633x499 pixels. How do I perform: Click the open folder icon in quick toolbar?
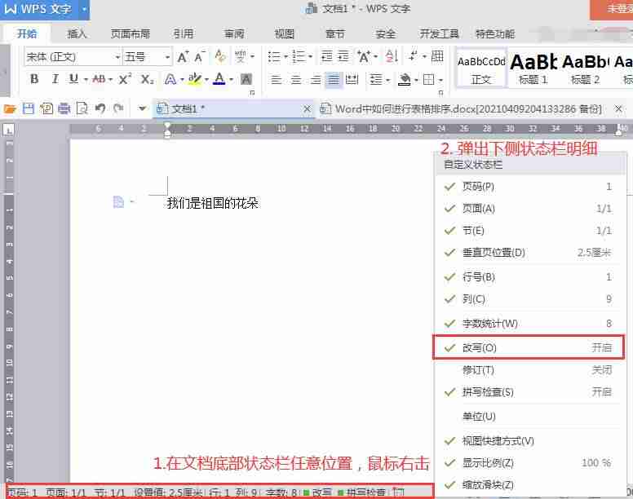click(10, 108)
